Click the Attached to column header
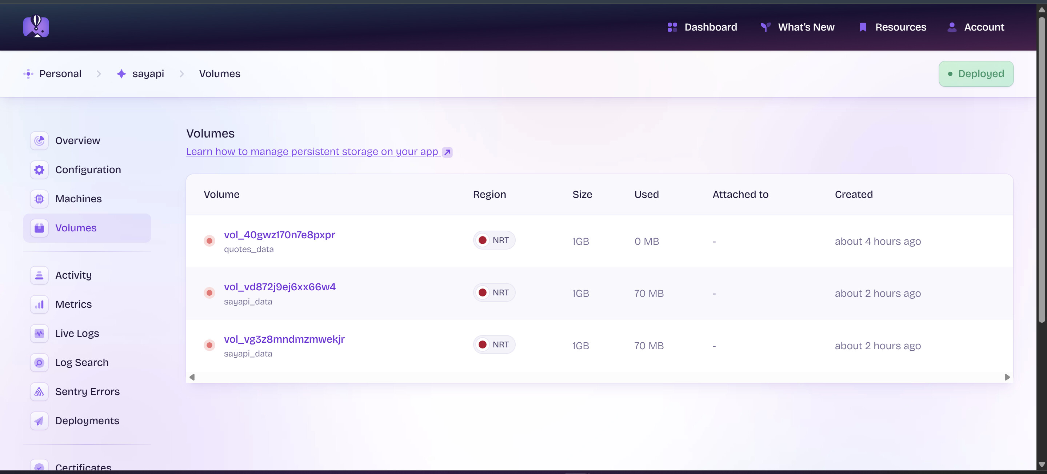The image size is (1047, 474). pos(740,194)
